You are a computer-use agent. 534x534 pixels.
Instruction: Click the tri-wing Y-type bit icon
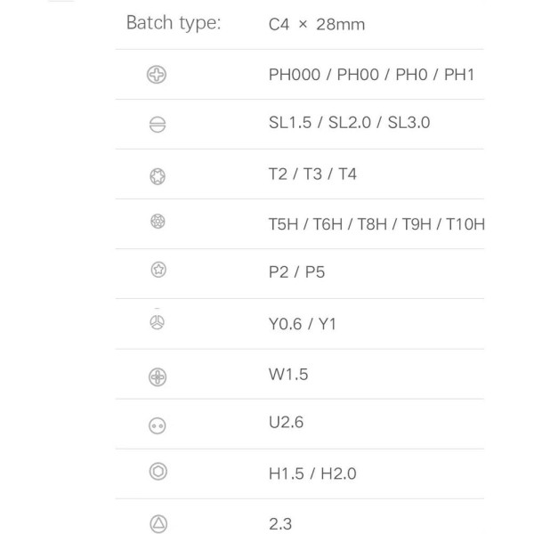tap(157, 322)
